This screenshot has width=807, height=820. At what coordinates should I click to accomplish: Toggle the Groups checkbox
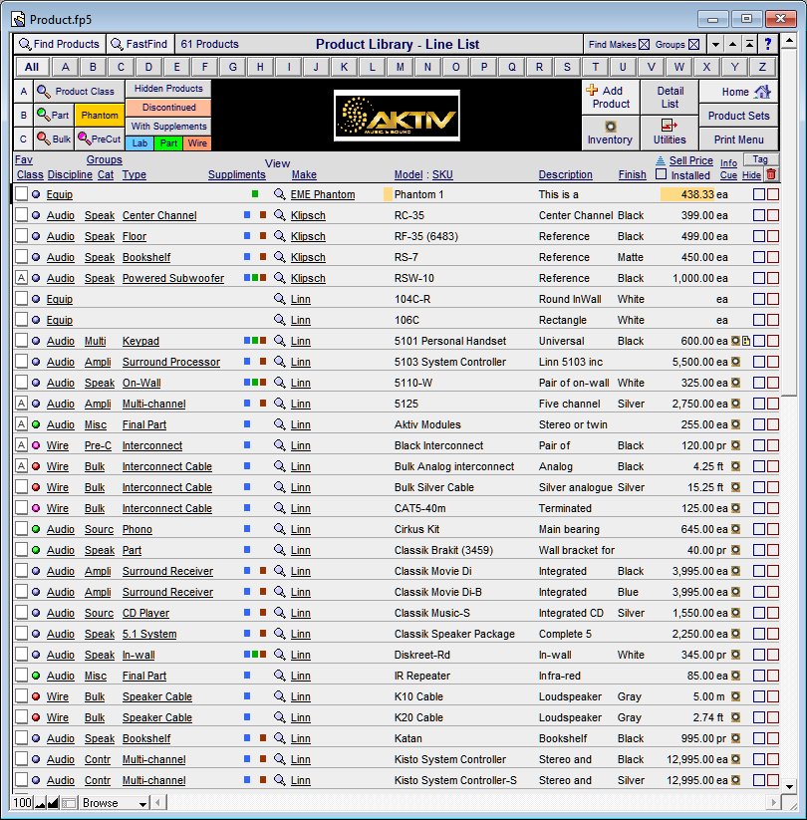(x=694, y=45)
